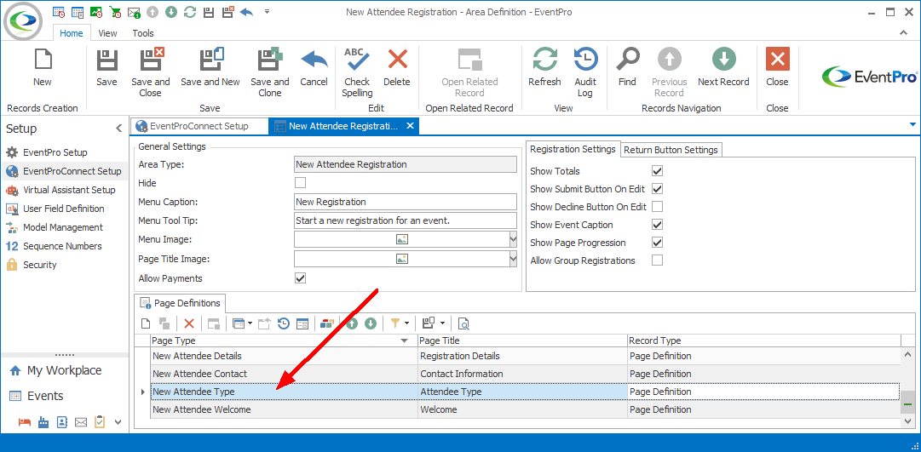Image resolution: width=921 pixels, height=452 pixels.
Task: Expand quick access toolbar customize arrow
Action: [268, 11]
